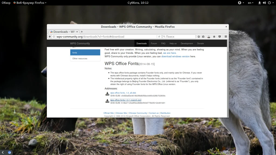
Task: Open the Help us nav item
Action: point(173,43)
